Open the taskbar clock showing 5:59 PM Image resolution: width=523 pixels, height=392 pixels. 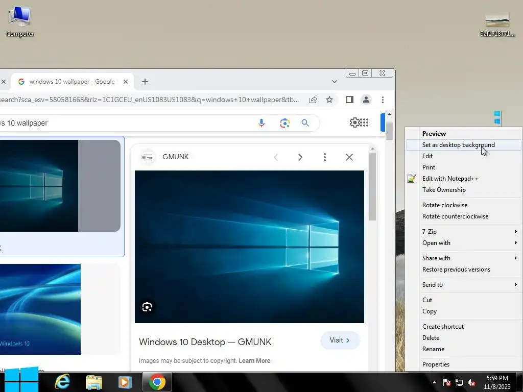pyautogui.click(x=497, y=382)
